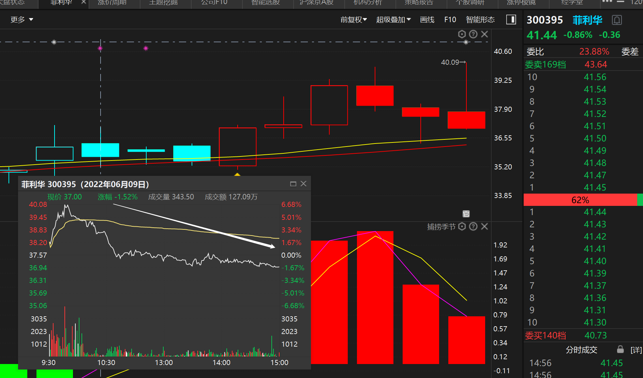The image size is (643, 378).
Task: Click the lock icon beside 分时成交
Action: (620, 349)
